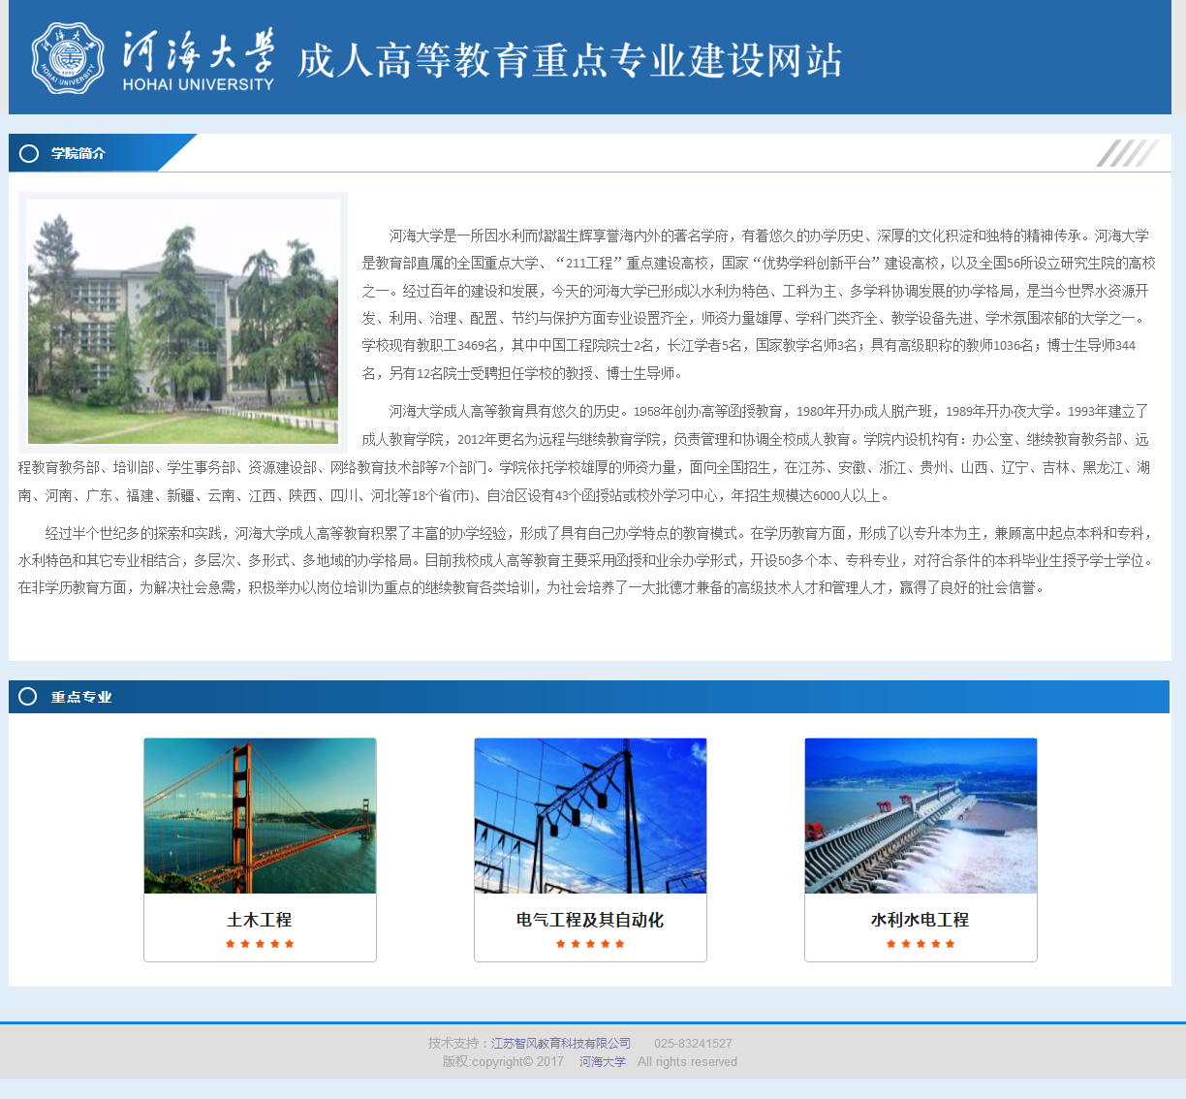Open the Golden Gate bridge thumbnail image
Screen dimensions: 1186x1099
point(260,816)
